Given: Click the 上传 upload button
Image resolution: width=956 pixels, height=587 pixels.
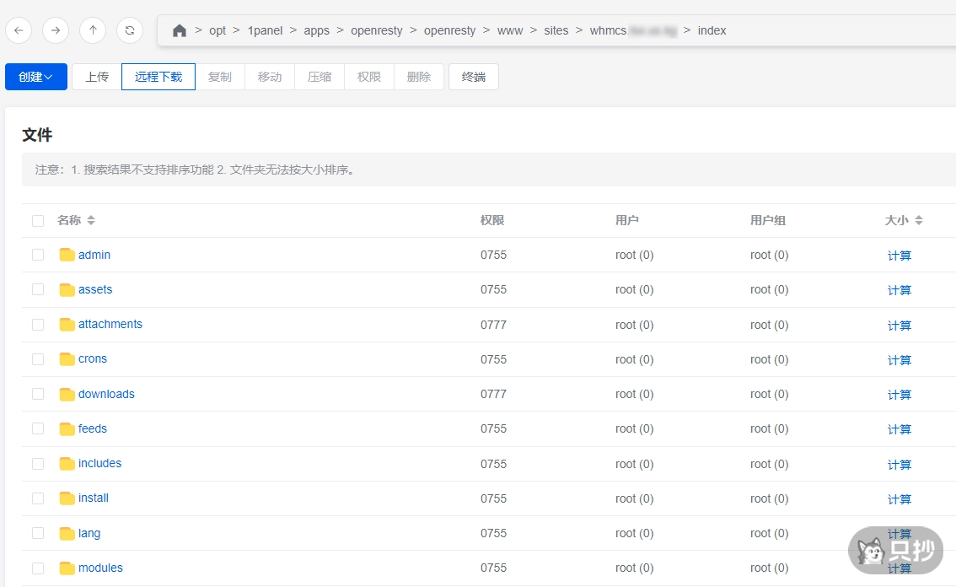Looking at the screenshot, I should pyautogui.click(x=97, y=77).
